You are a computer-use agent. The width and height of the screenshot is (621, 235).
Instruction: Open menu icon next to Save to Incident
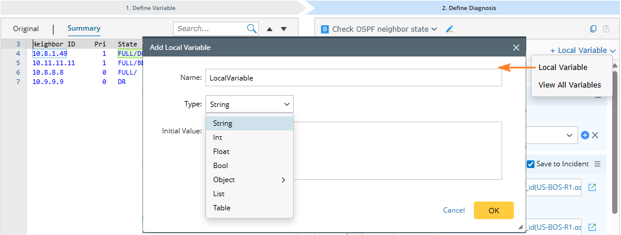597,164
